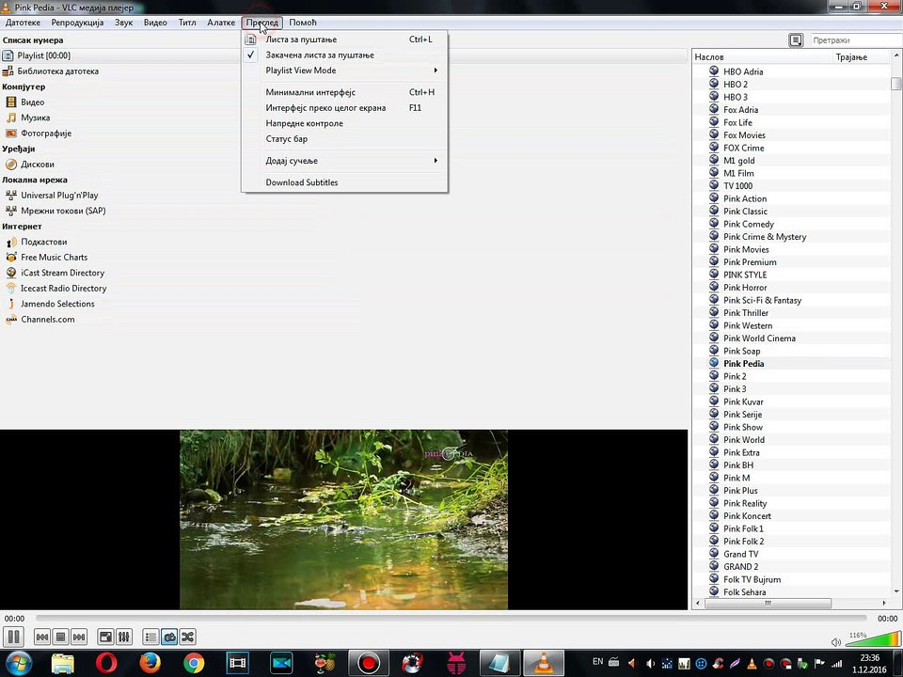Click the Претражи search field
The width and height of the screenshot is (903, 677).
tap(855, 40)
